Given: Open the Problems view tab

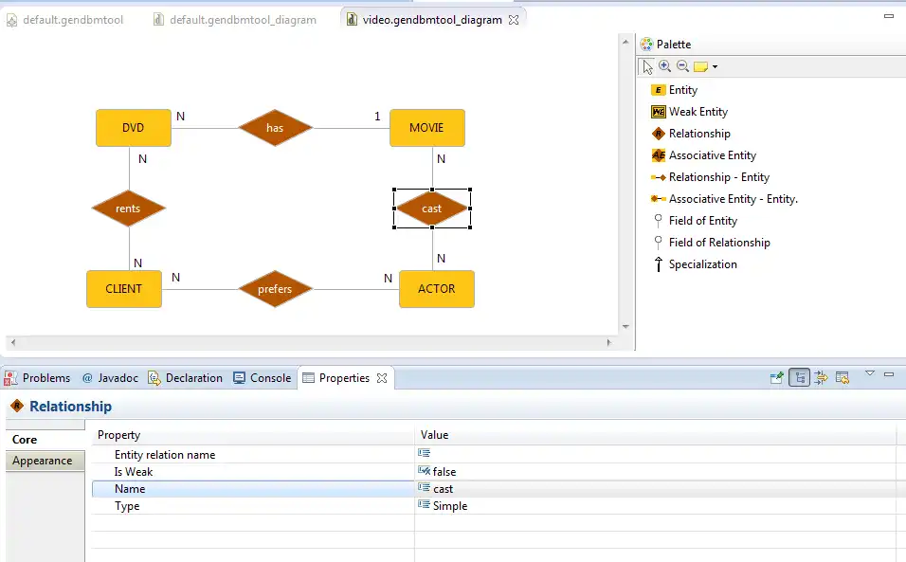Looking at the screenshot, I should (38, 378).
